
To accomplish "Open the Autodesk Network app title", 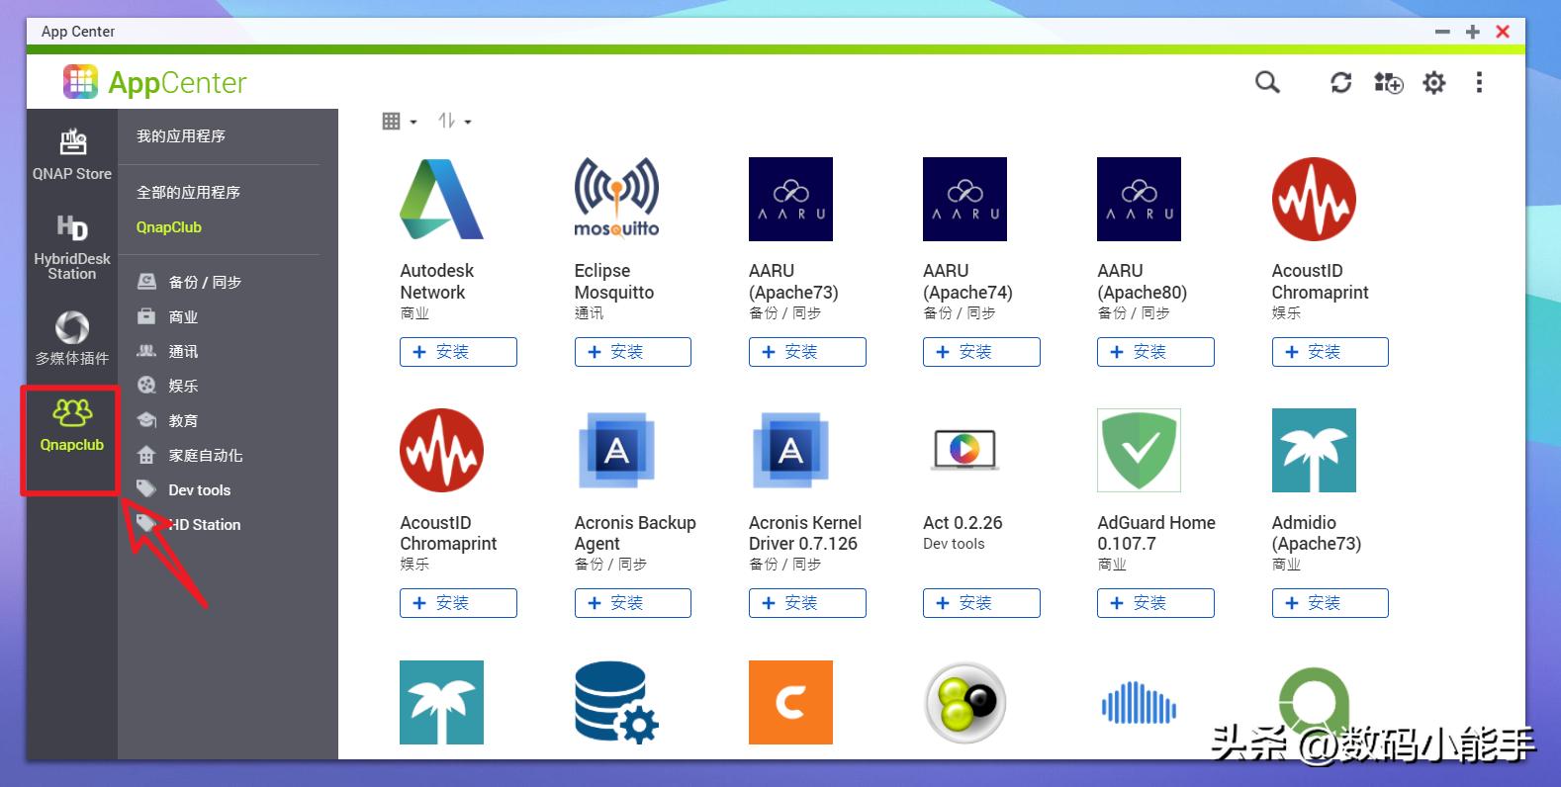I will tap(436, 282).
